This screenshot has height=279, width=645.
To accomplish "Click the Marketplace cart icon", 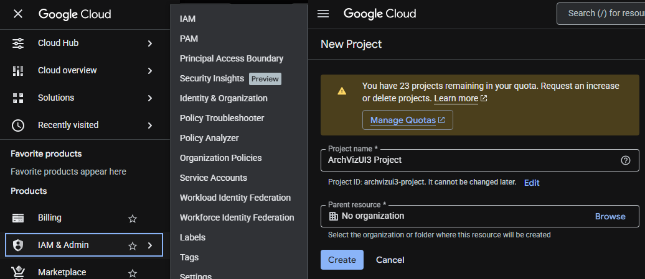I will coord(18,272).
